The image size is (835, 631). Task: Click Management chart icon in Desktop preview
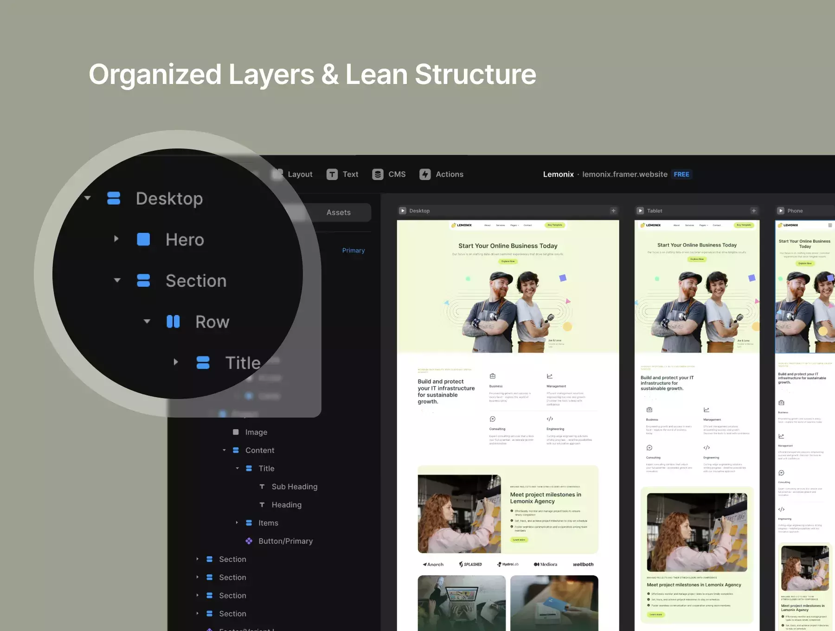[x=550, y=376]
